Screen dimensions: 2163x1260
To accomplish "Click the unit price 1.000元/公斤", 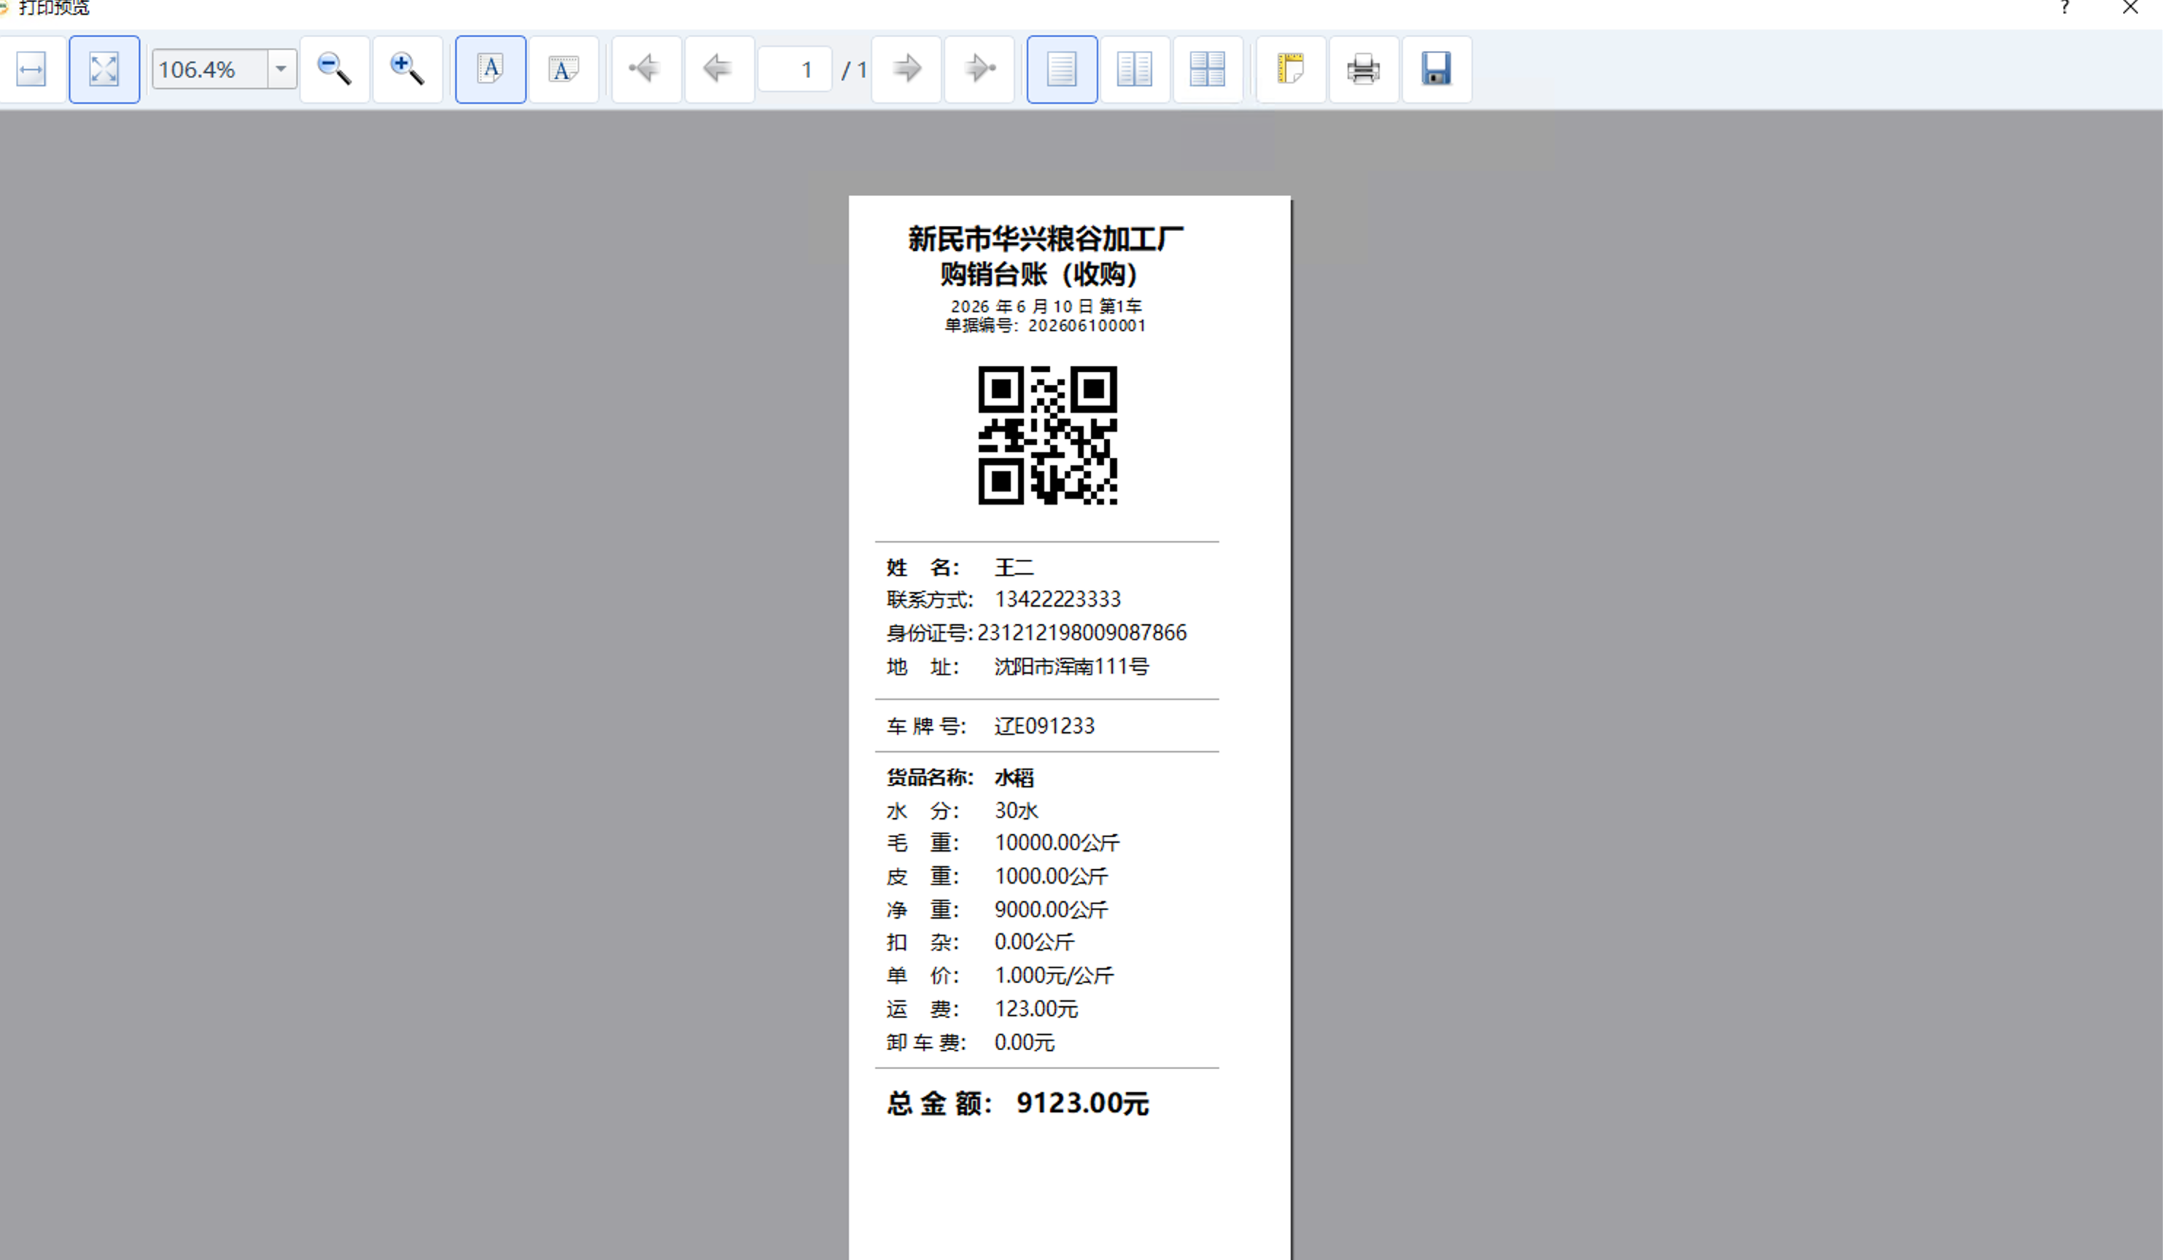I will point(1054,976).
